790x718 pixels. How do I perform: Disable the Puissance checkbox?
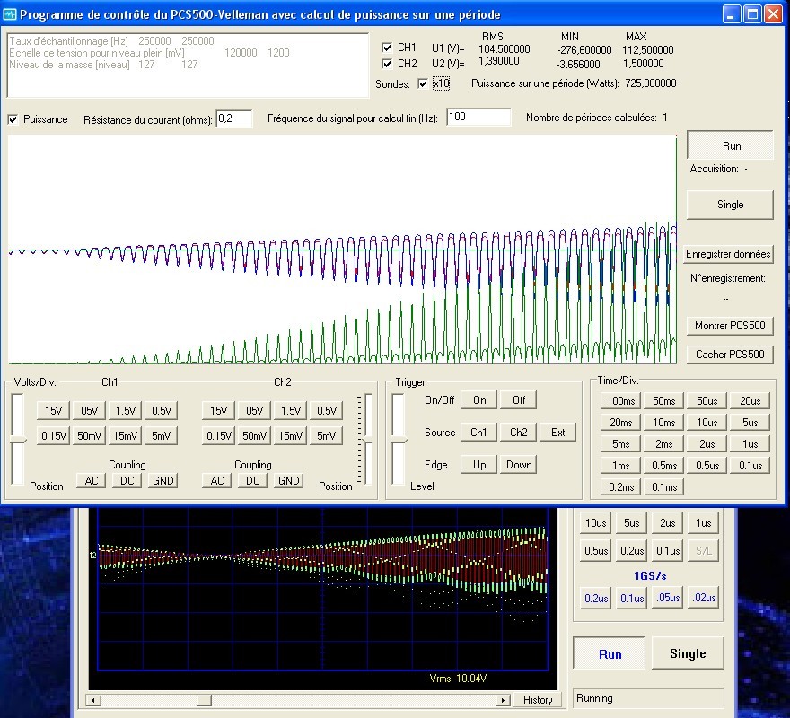[13, 119]
